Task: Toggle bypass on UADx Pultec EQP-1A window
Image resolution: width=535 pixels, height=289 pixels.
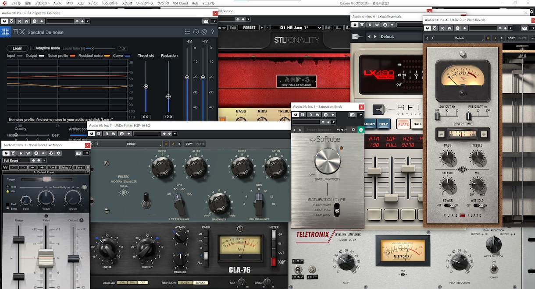Action: pos(92,134)
